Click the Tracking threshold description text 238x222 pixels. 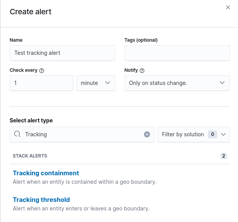click(x=81, y=208)
